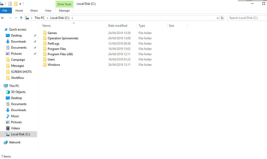The image size is (267, 159).
Task: Click the pin icon beside Pictures
Action: pyautogui.click(x=35, y=54)
